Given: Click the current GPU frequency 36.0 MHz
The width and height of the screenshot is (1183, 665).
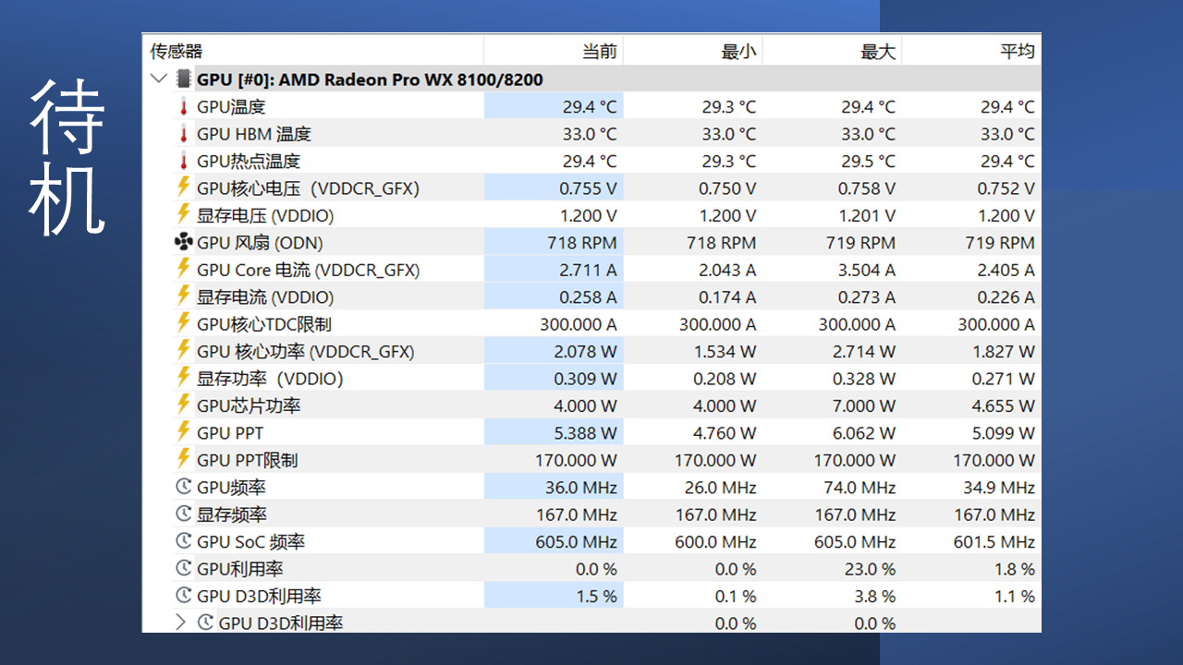Looking at the screenshot, I should pyautogui.click(x=580, y=487).
